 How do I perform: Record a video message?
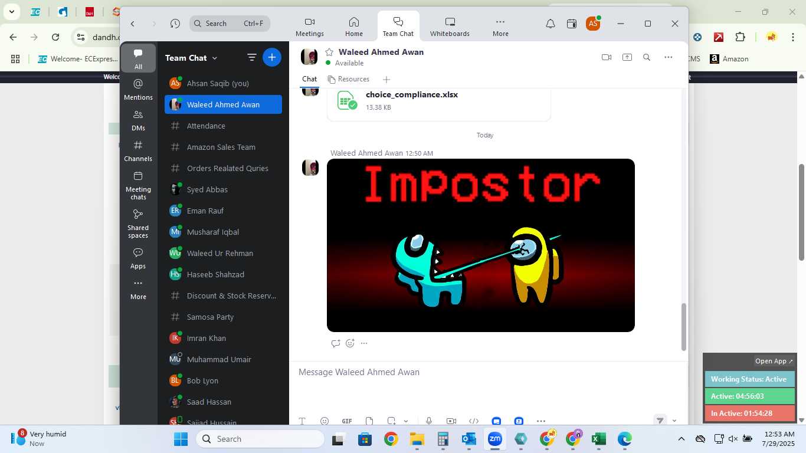coord(451,421)
